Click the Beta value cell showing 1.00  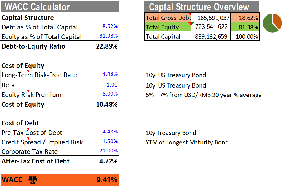point(112,85)
